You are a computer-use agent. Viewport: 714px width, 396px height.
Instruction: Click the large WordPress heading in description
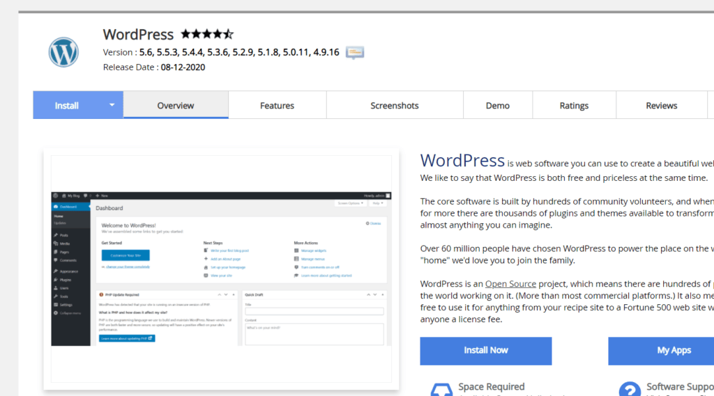pos(462,161)
